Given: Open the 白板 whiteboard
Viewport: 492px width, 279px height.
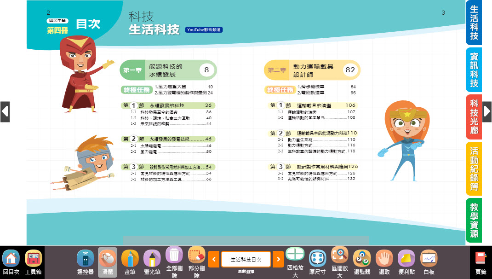Looking at the screenshot, I should pyautogui.click(x=429, y=262).
